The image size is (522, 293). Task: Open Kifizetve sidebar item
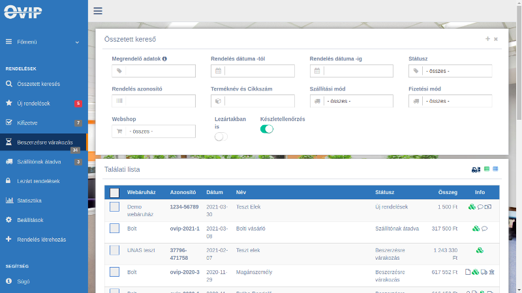(x=44, y=123)
